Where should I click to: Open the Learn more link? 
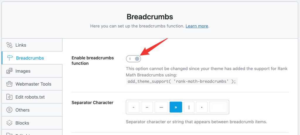(x=197, y=26)
